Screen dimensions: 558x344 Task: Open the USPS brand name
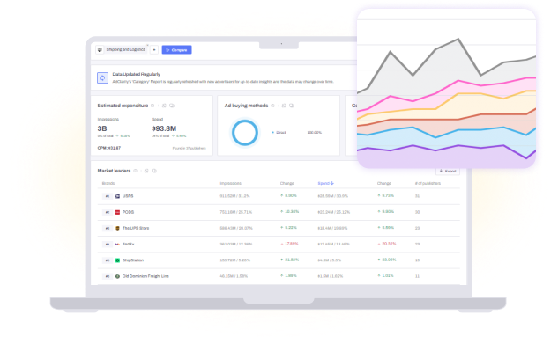click(128, 196)
